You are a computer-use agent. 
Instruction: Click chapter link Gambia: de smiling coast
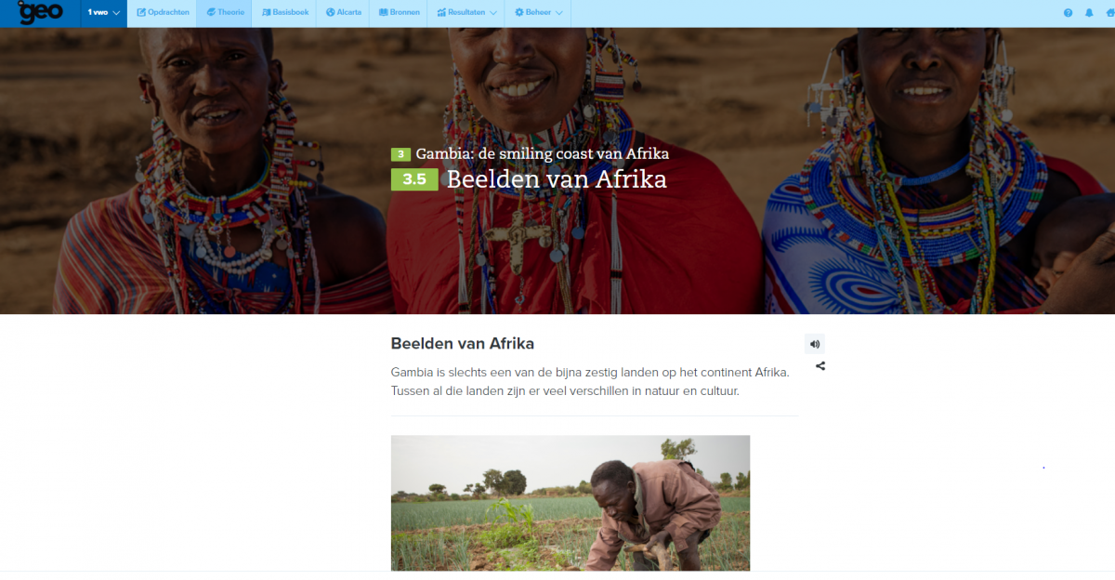(542, 153)
